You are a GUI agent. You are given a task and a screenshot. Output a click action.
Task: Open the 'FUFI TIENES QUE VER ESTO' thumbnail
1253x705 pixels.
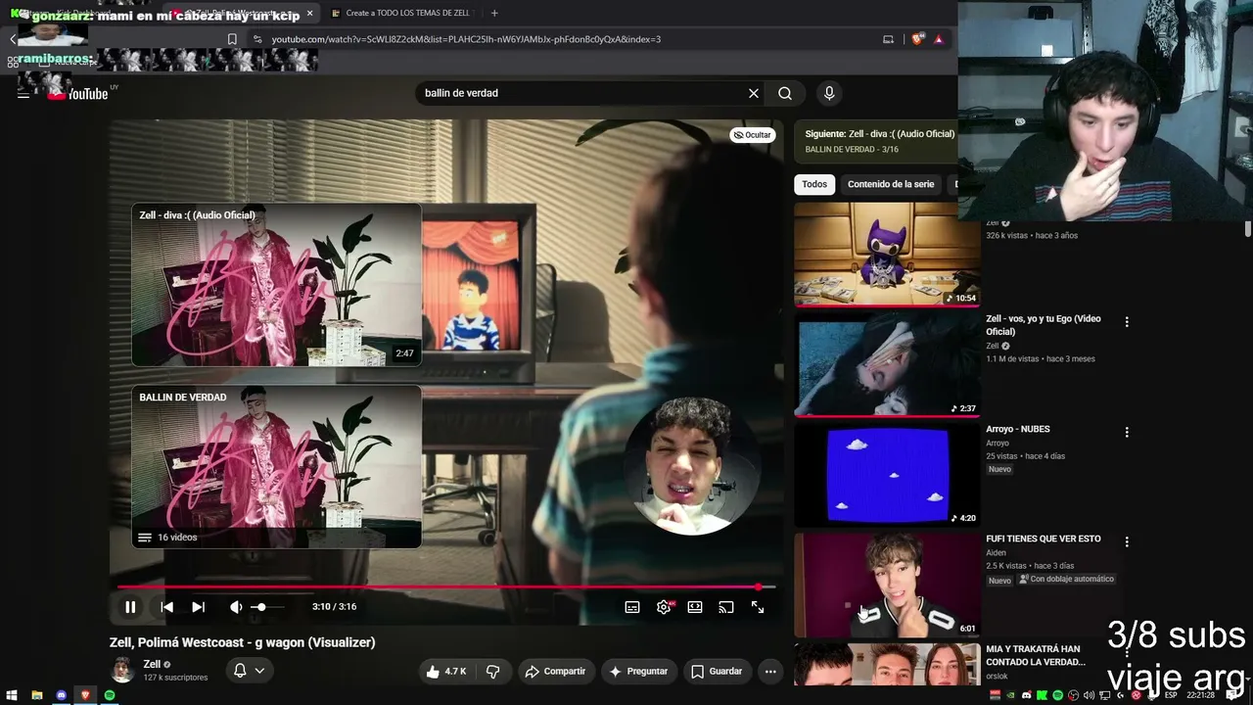pyautogui.click(x=887, y=585)
